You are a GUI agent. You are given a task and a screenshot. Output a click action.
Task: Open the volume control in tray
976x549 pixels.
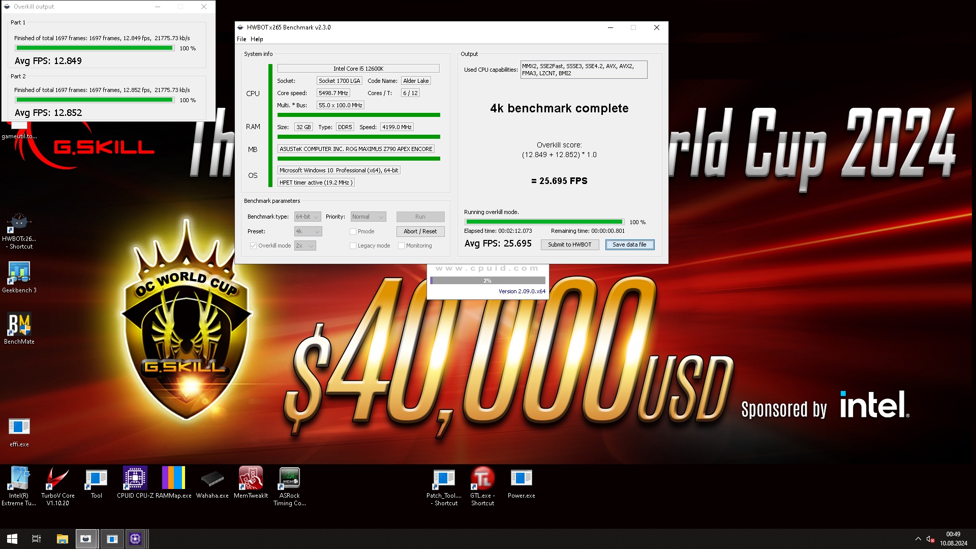pos(930,539)
